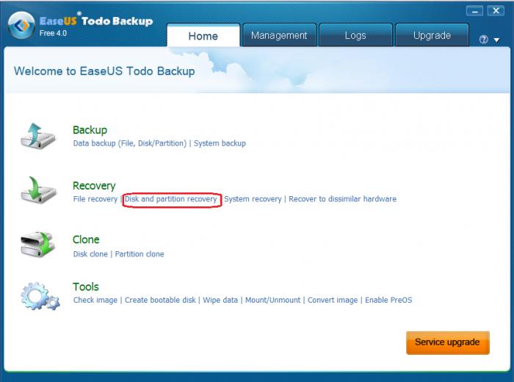This screenshot has height=382, width=514.
Task: Open the help question mark icon
Action: tap(483, 40)
